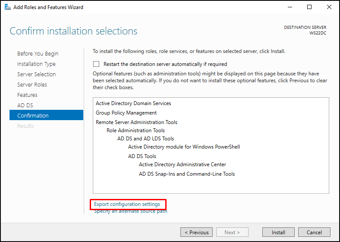Click the Install button
340x242 pixels.
pyautogui.click(x=278, y=232)
